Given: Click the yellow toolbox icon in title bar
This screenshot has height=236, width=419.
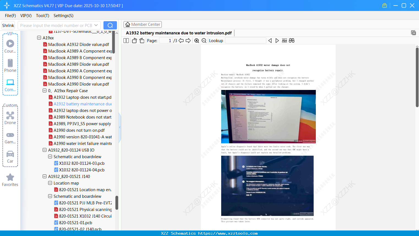Looking at the screenshot, I should click(385, 6).
